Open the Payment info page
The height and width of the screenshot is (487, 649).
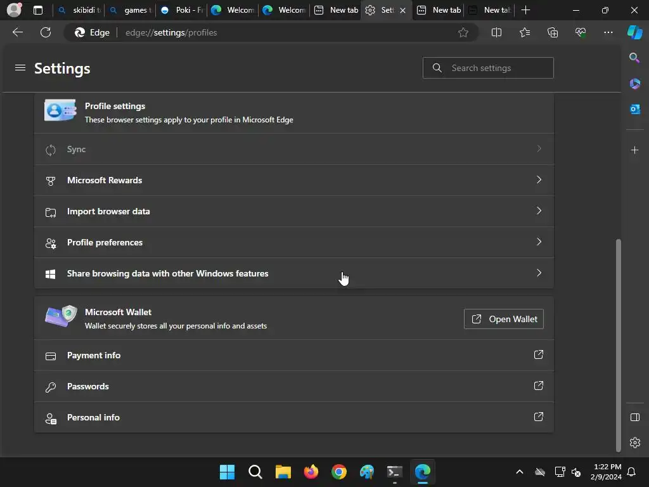tap(294, 355)
